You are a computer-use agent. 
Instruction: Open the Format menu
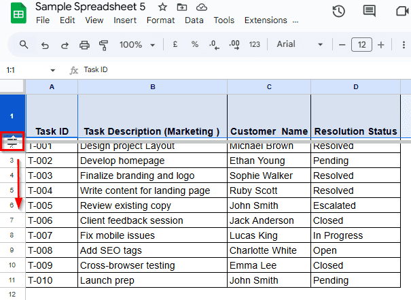point(160,20)
